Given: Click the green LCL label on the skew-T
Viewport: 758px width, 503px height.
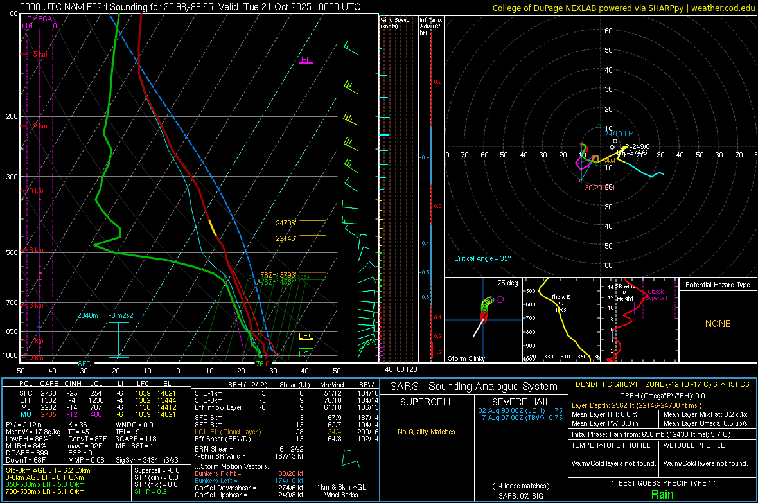Looking at the screenshot, I should tap(306, 354).
